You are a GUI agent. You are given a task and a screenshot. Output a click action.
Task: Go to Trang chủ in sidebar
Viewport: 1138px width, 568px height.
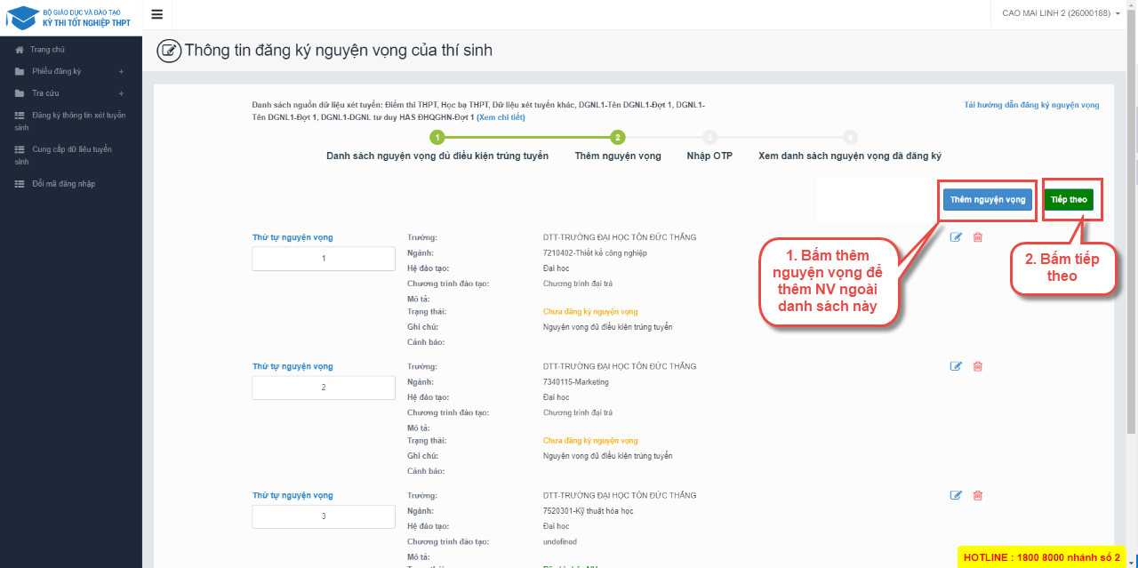coord(47,50)
